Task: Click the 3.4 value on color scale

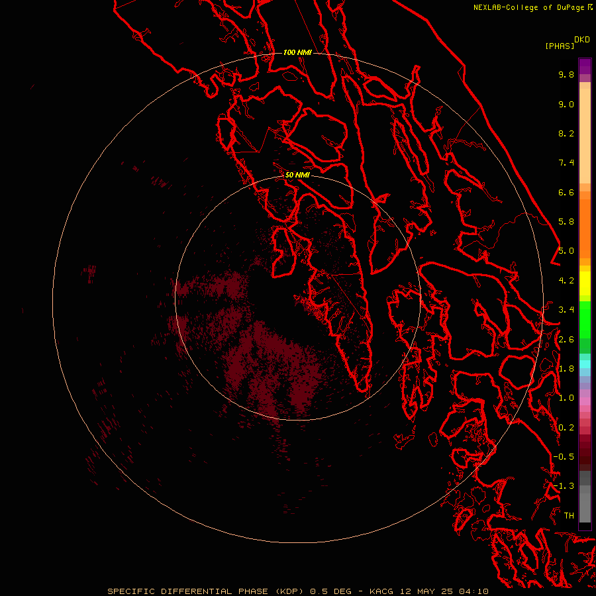Action: 566,310
